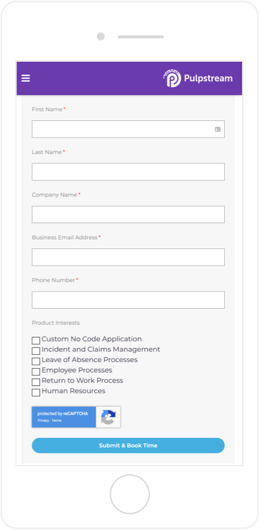This screenshot has width=260, height=530.
Task: Open reCAPTCHA Privacy link
Action: [x=43, y=420]
